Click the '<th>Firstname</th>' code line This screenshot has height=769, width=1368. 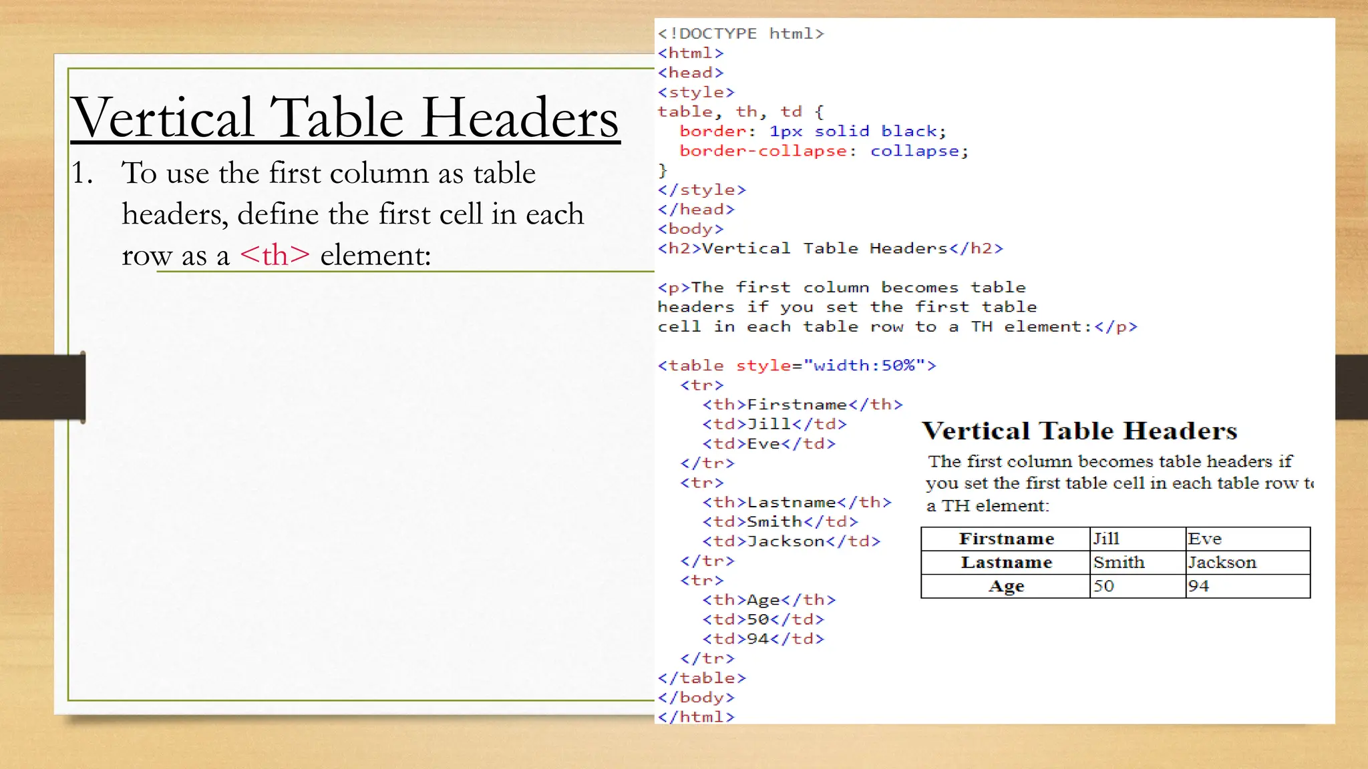(x=802, y=405)
